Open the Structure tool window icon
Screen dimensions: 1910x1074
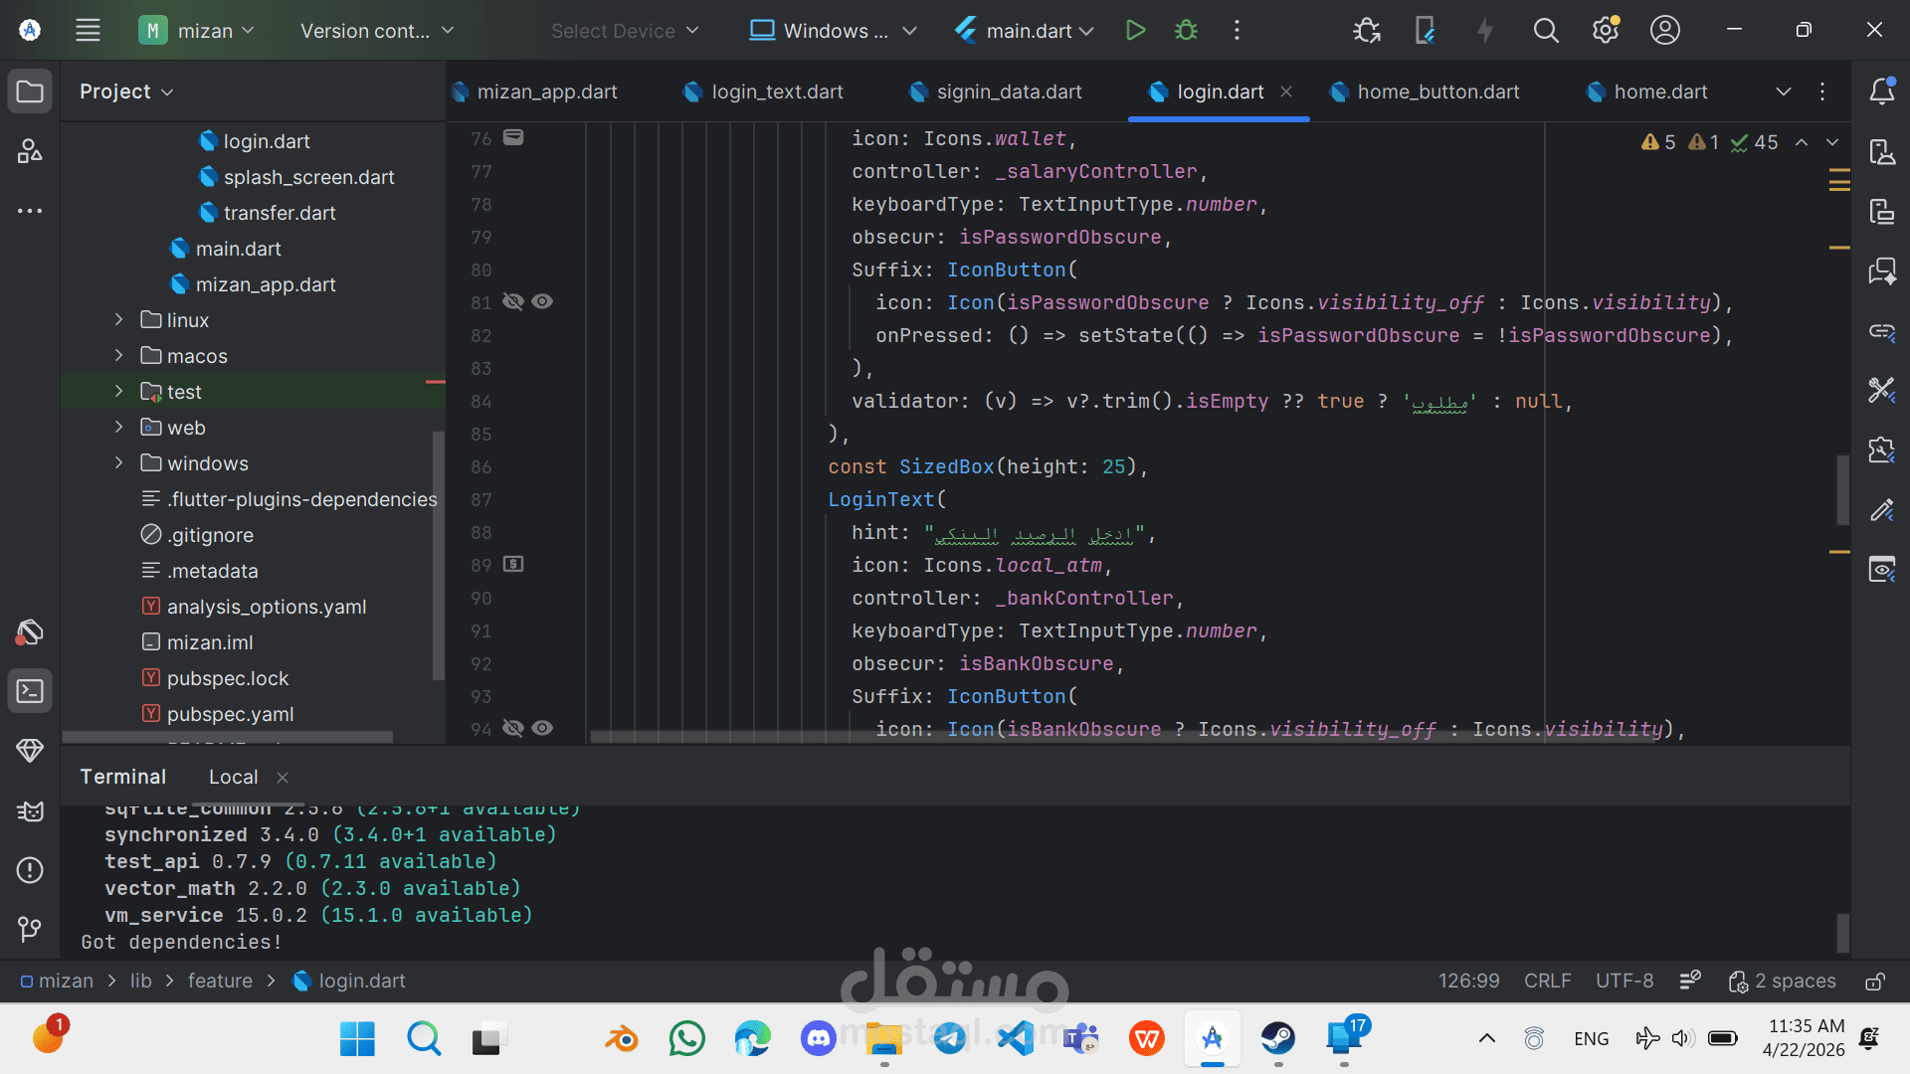30,151
